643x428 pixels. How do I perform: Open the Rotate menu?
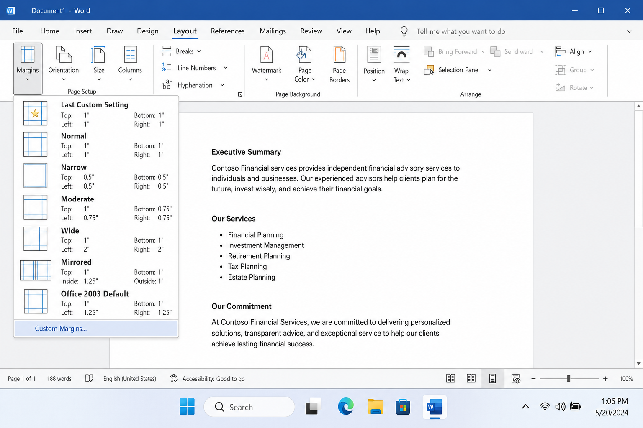[574, 87]
